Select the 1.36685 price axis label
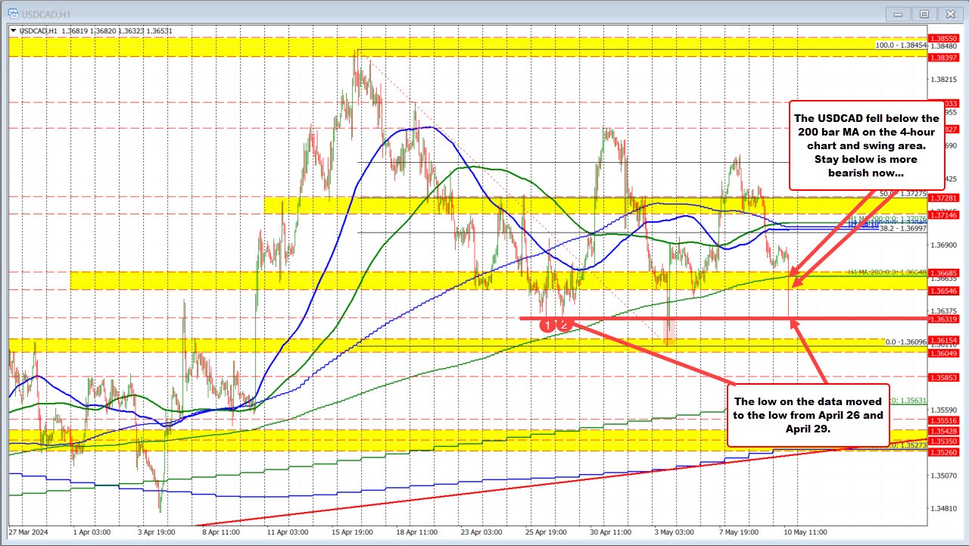 pos(946,273)
